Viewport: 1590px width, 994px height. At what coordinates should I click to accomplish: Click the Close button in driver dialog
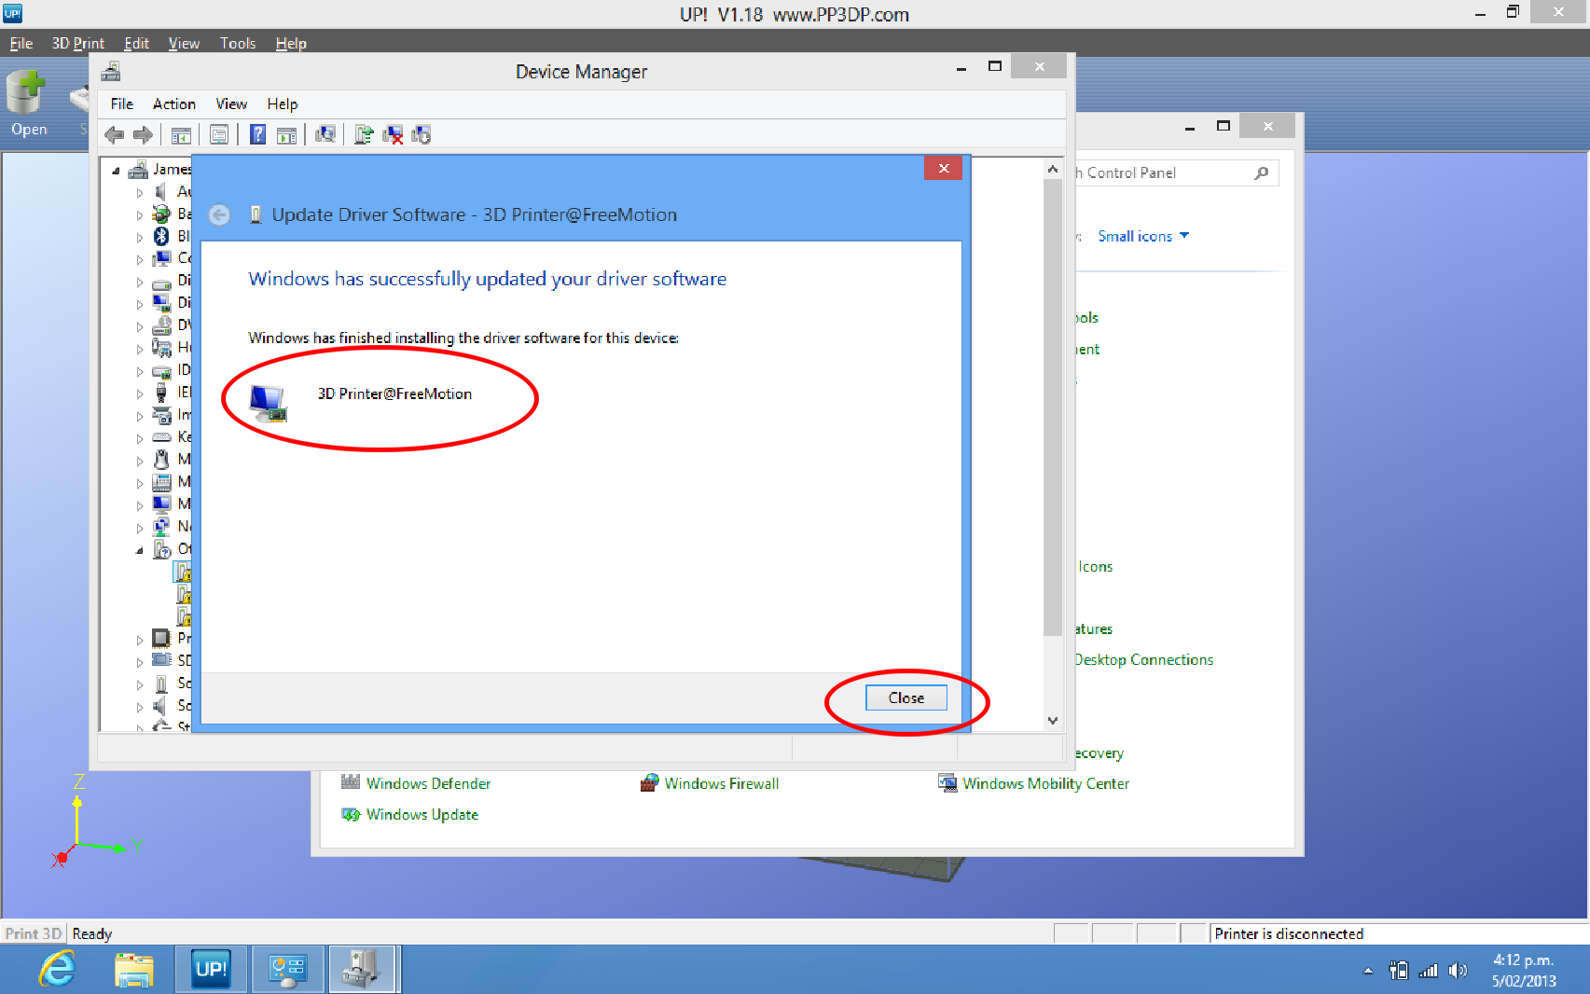tap(906, 697)
